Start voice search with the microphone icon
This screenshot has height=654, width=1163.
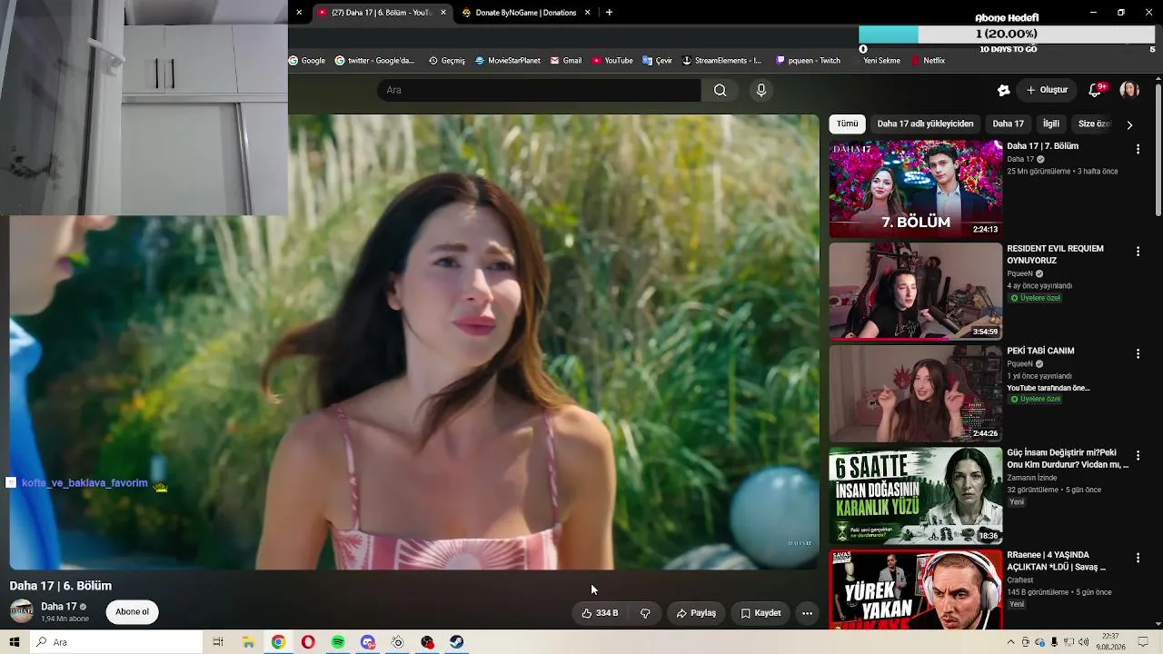(x=761, y=90)
